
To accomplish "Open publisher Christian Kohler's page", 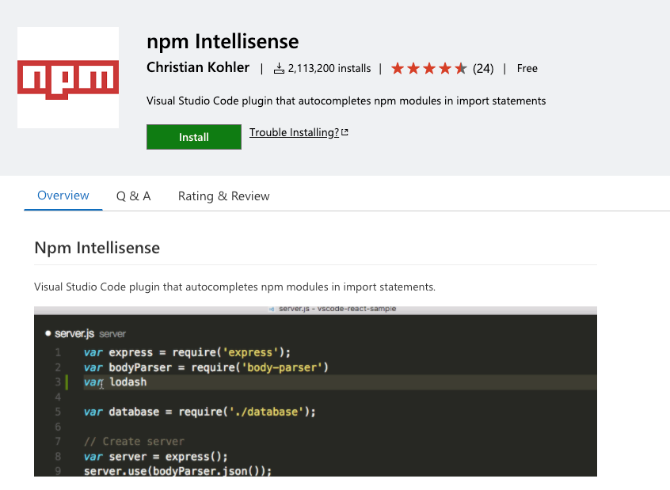I will tap(198, 67).
